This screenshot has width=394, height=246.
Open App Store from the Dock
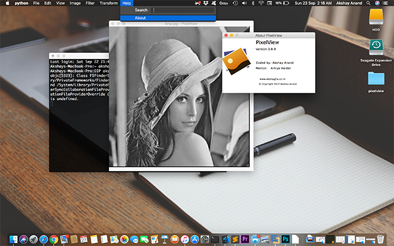pos(195,239)
